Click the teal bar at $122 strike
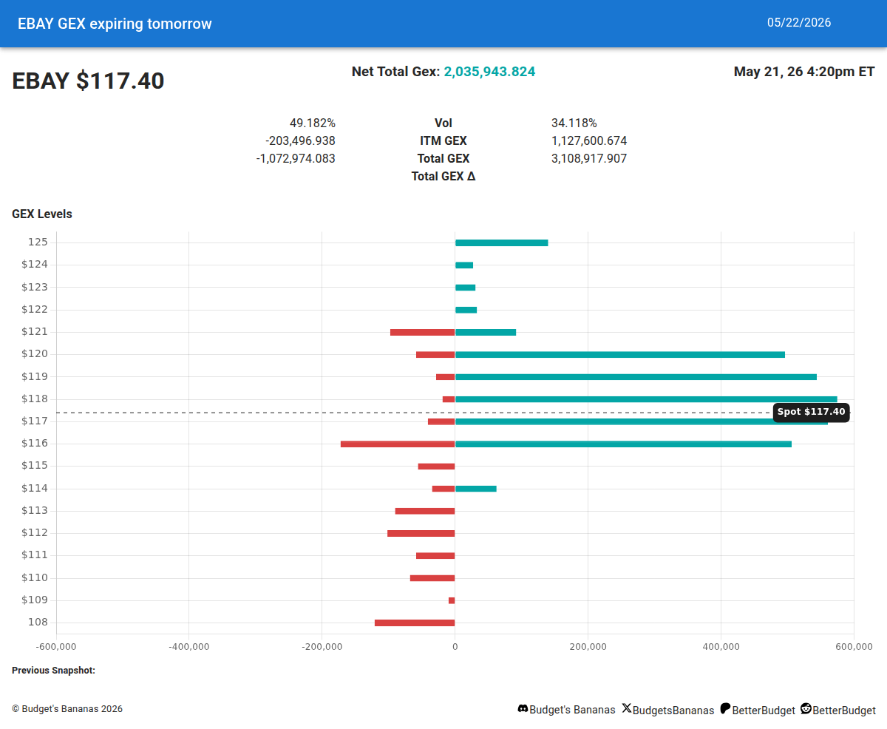The image size is (887, 729). pyautogui.click(x=466, y=310)
